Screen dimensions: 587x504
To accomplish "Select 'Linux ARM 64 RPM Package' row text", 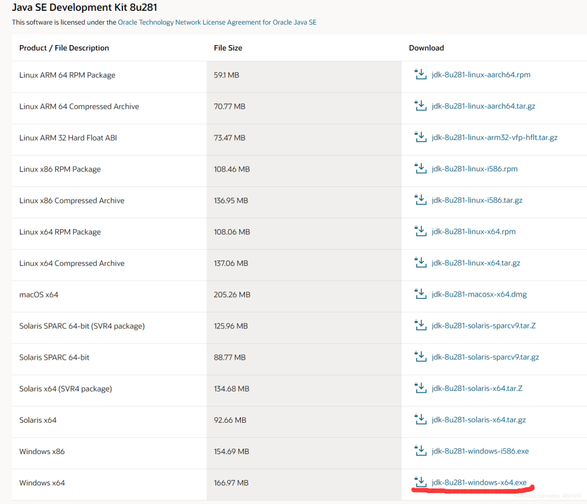I will click(x=67, y=75).
